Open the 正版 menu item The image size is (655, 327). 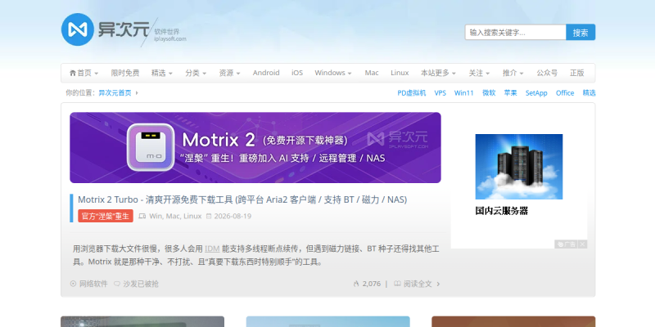pyautogui.click(x=577, y=73)
